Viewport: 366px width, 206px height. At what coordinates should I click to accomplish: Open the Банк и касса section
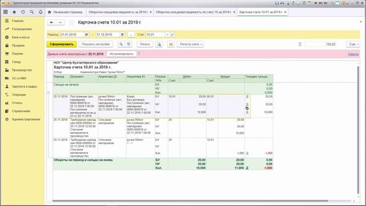tap(21, 37)
